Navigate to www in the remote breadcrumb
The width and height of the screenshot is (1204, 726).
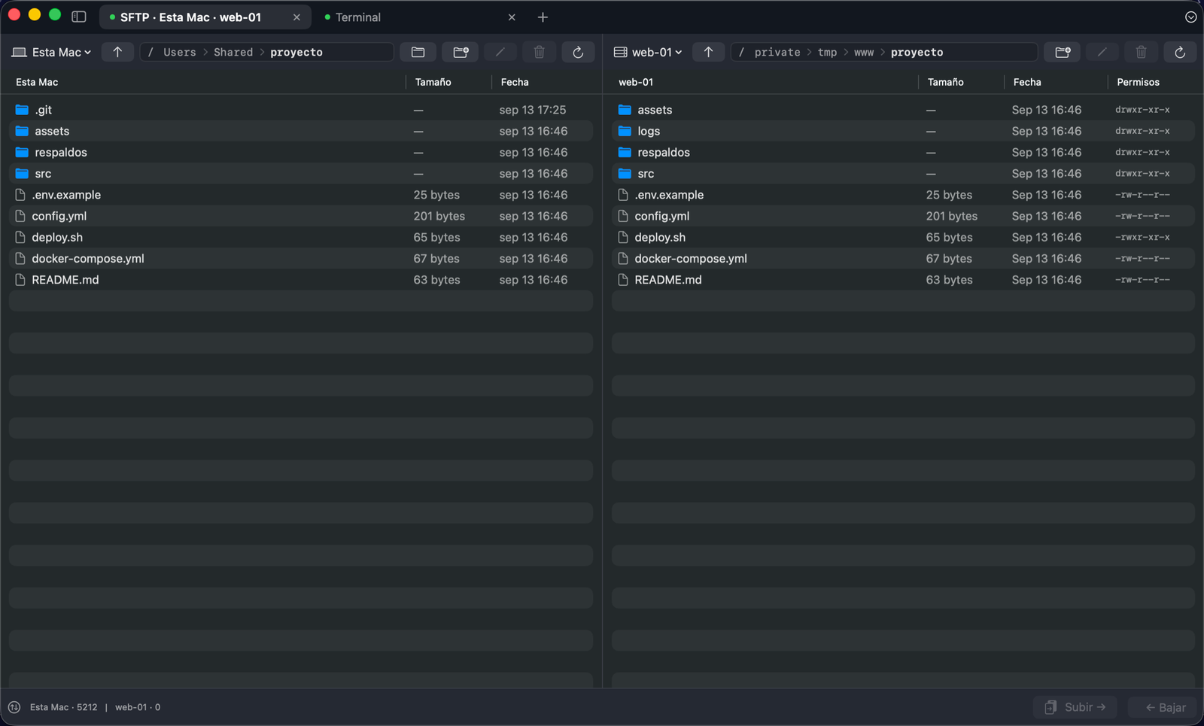click(864, 52)
